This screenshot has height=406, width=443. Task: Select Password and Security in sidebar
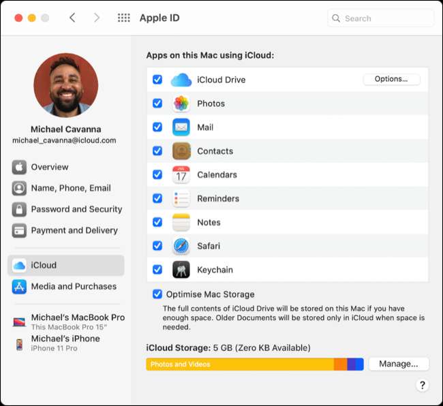(x=76, y=209)
